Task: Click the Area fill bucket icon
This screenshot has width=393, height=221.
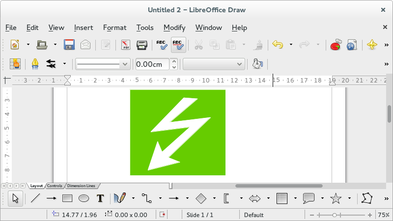Action: coord(257,64)
